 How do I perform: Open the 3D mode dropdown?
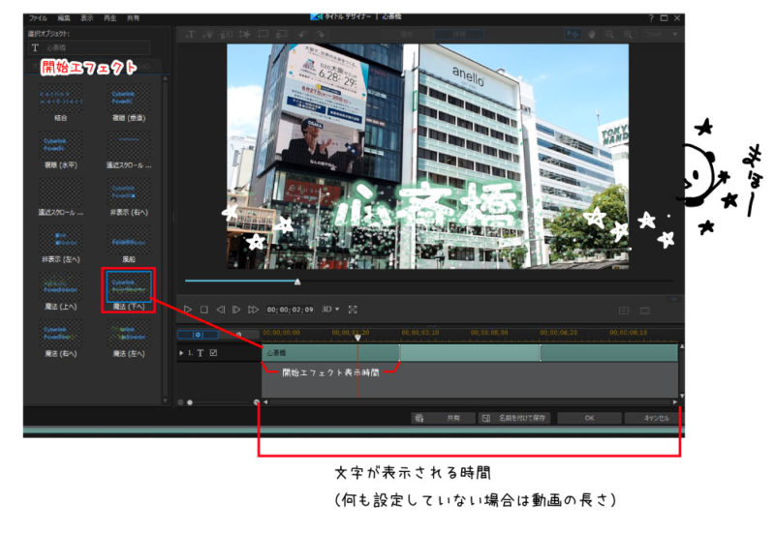330,310
